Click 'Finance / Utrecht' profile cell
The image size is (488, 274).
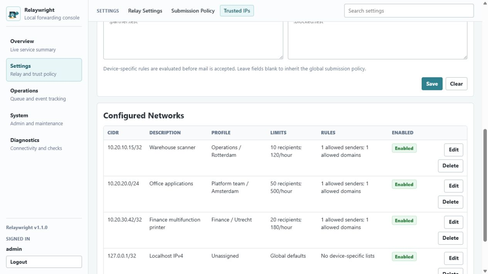click(231, 220)
